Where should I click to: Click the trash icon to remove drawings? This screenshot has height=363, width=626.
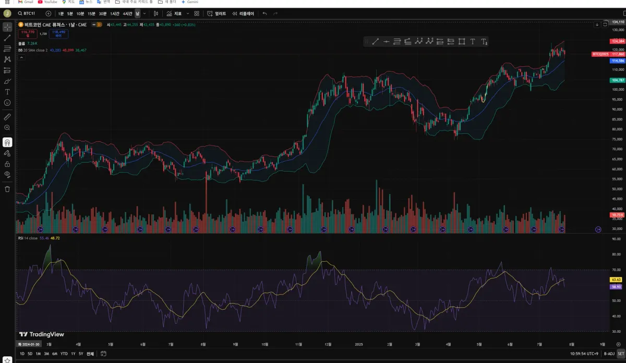click(7, 189)
